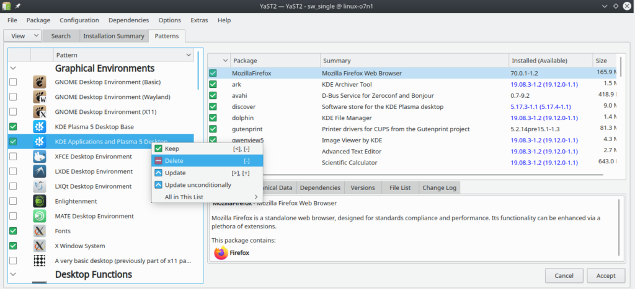
Task: Expand the All in This List submenu
Action: pyautogui.click(x=207, y=197)
